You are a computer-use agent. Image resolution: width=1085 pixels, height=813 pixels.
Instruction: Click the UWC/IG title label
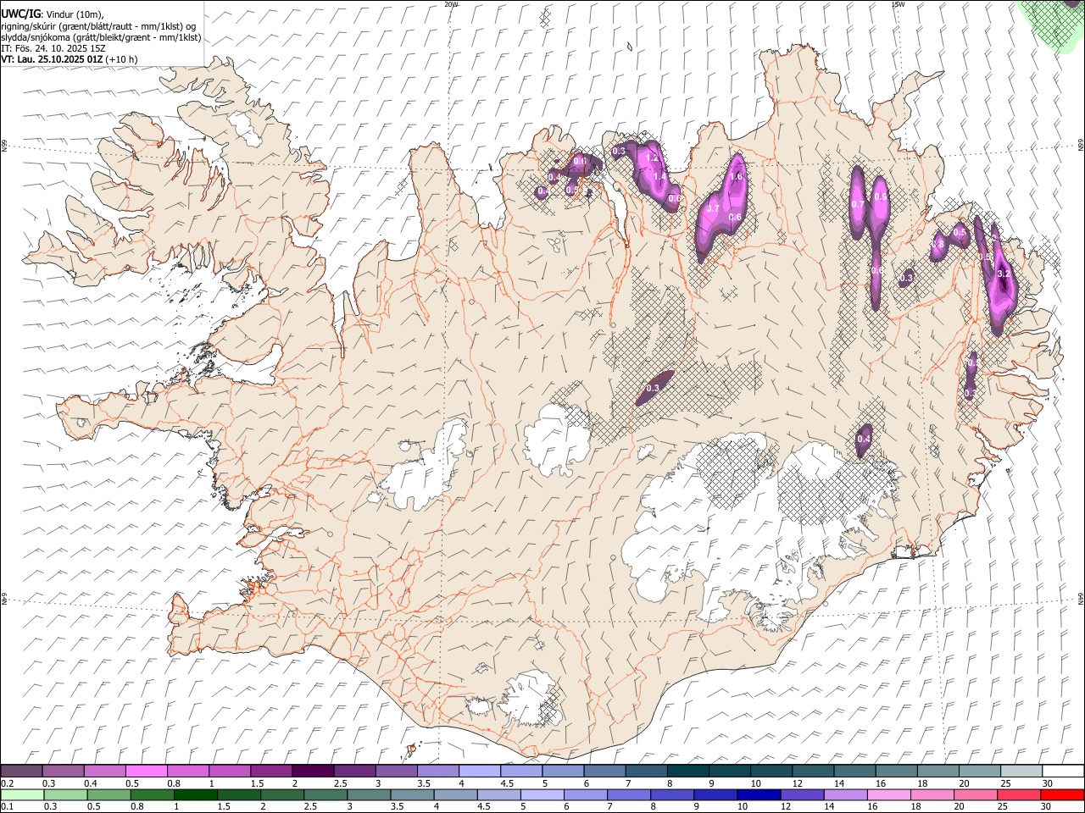click(21, 14)
